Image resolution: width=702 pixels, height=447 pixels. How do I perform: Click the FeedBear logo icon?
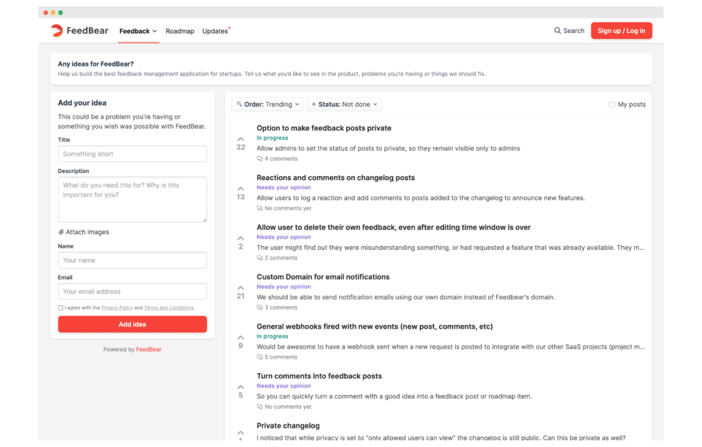pyautogui.click(x=56, y=30)
